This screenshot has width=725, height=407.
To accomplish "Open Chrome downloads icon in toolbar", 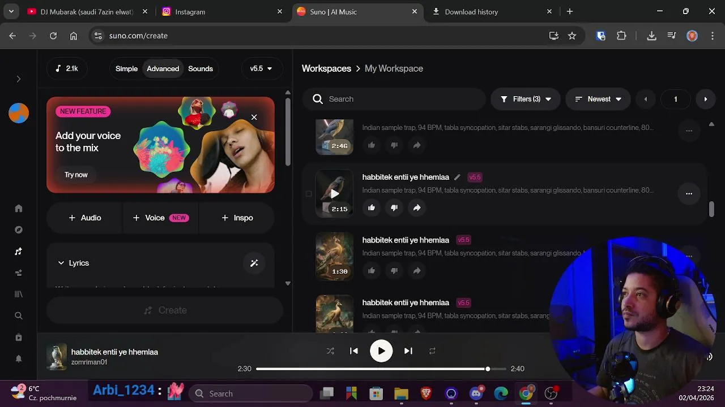I will [651, 36].
